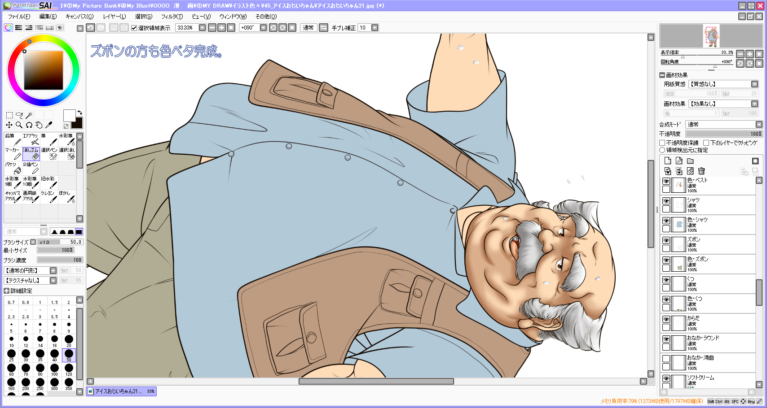Open the 手ブレ補正 stabilizer dropdown
Image resolution: width=767 pixels, height=408 pixels.
tap(375, 28)
